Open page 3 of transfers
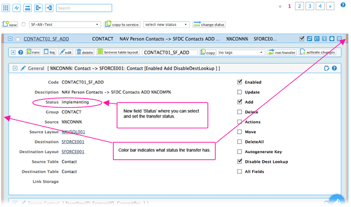351x207 pixels. tap(310, 6)
